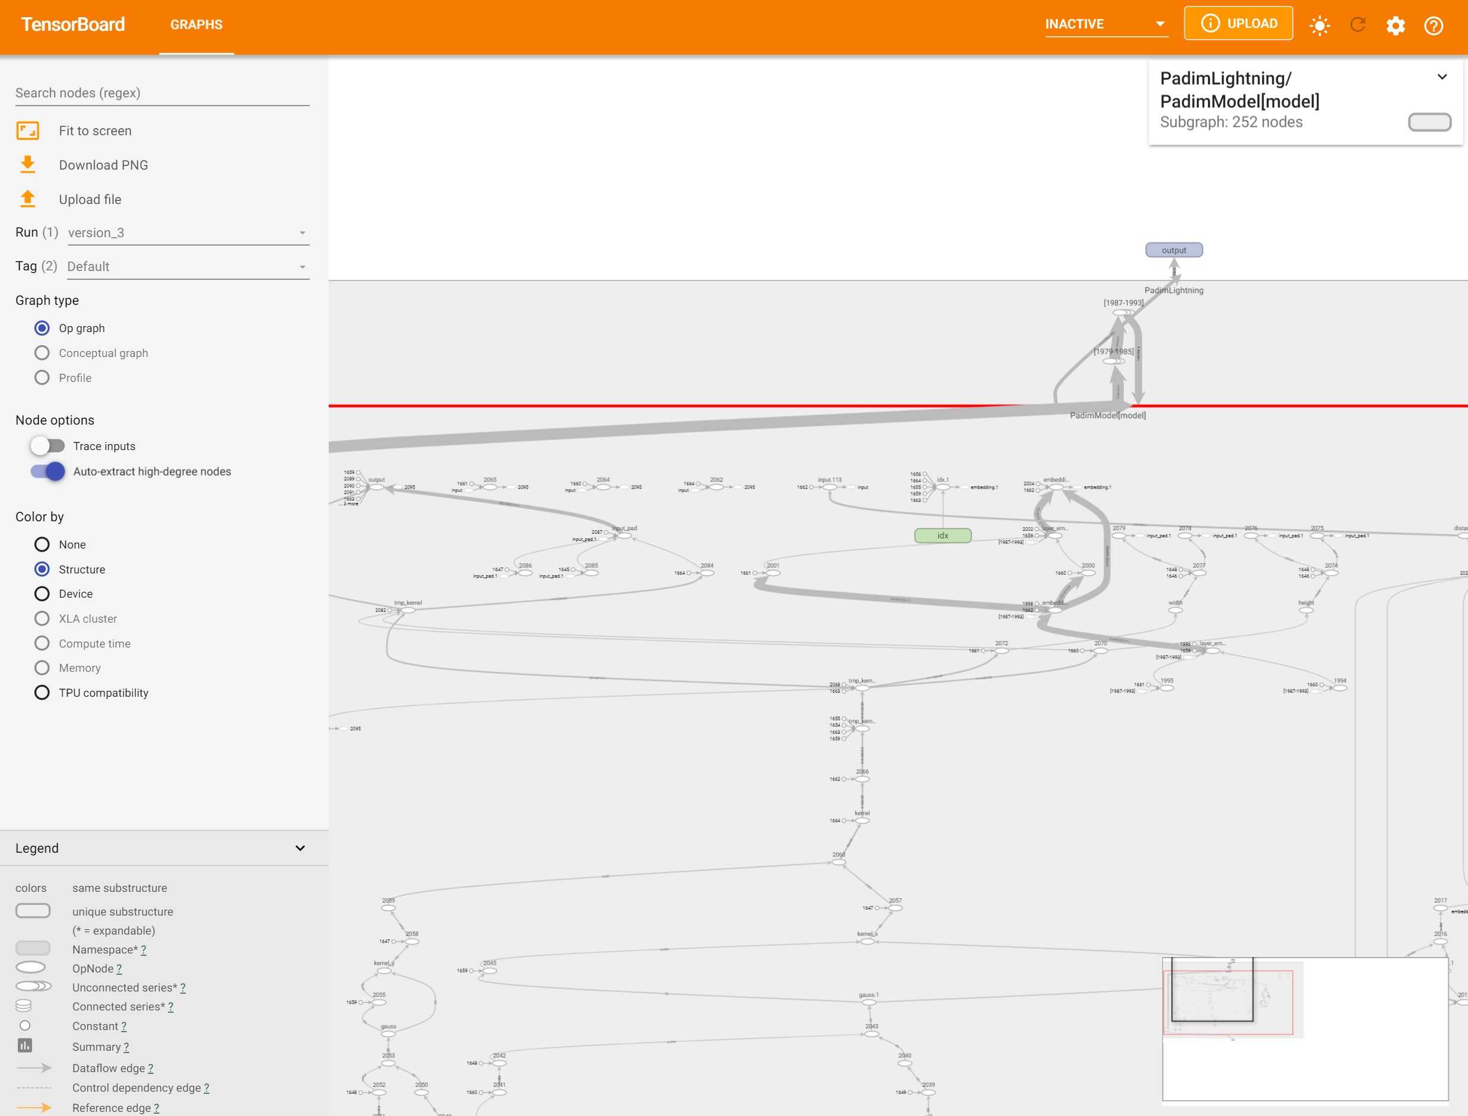Select the [1979-1985] series node
The width and height of the screenshot is (1468, 1116).
tap(1113, 361)
